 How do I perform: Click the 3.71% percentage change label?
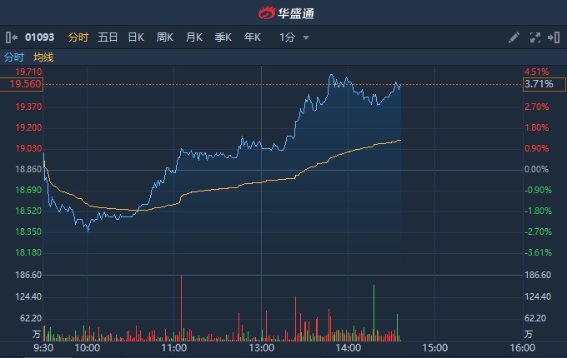537,84
